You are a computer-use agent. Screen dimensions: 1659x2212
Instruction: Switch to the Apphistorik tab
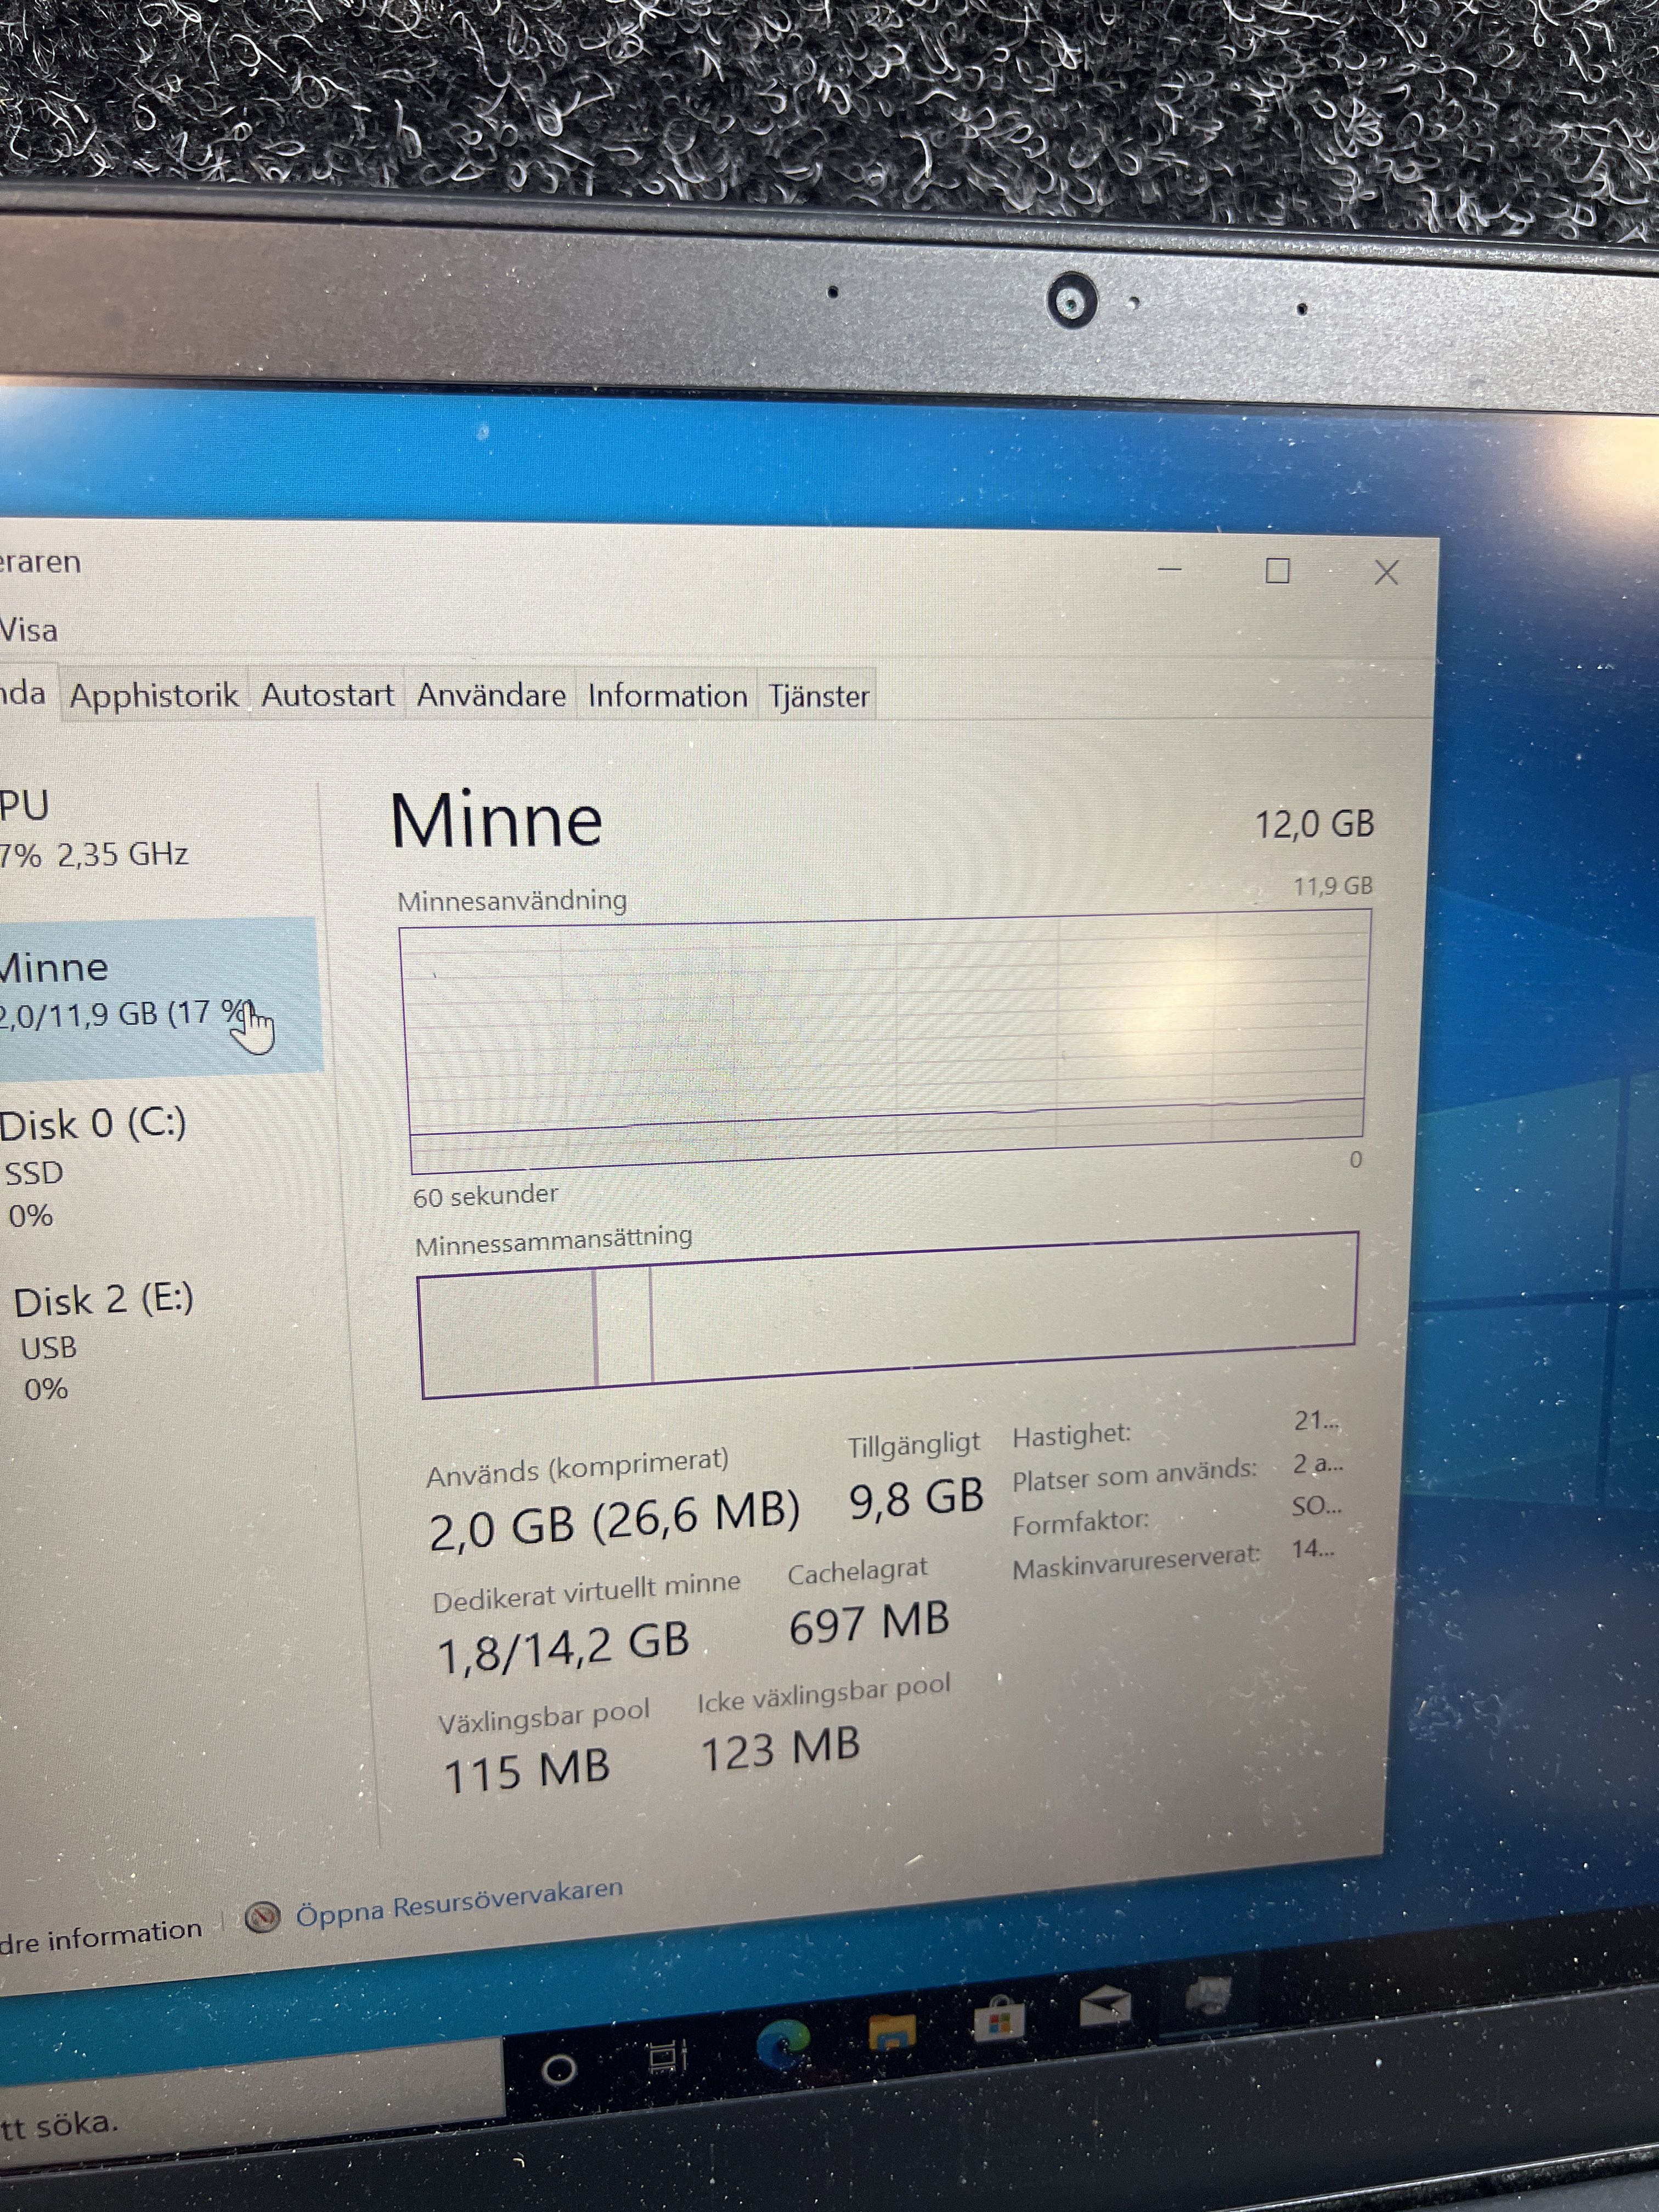pos(154,695)
